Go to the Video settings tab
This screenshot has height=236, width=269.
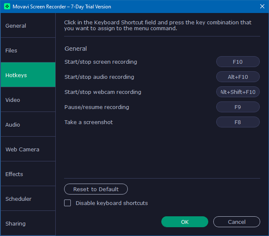point(28,100)
